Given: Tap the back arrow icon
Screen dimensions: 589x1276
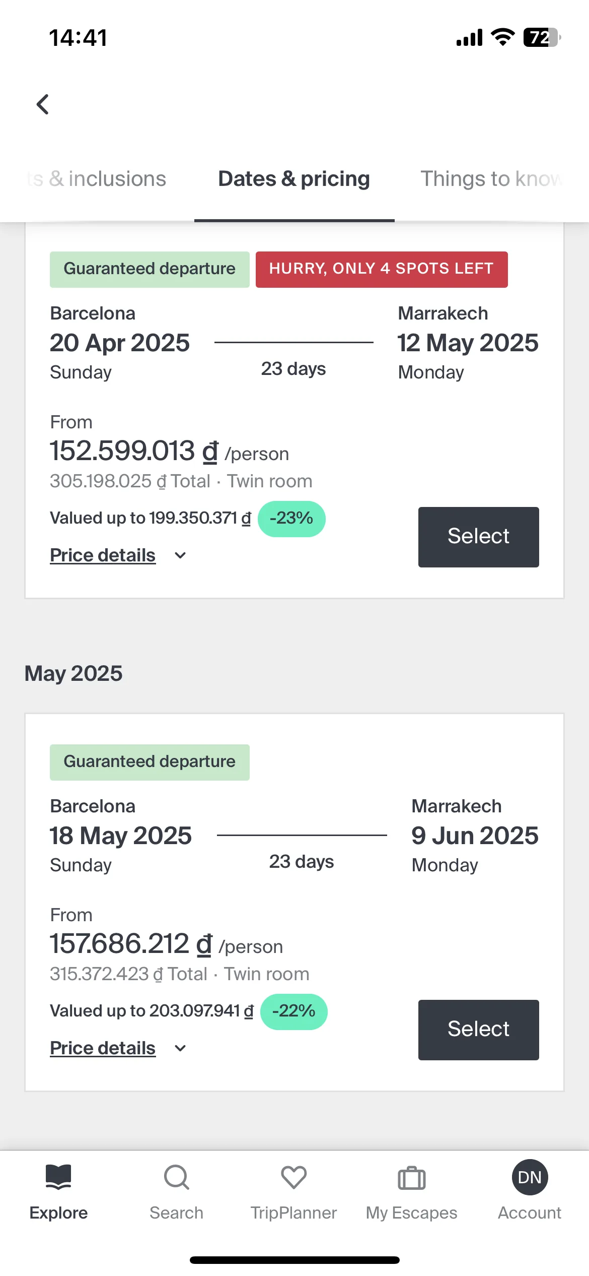Looking at the screenshot, I should 43,104.
